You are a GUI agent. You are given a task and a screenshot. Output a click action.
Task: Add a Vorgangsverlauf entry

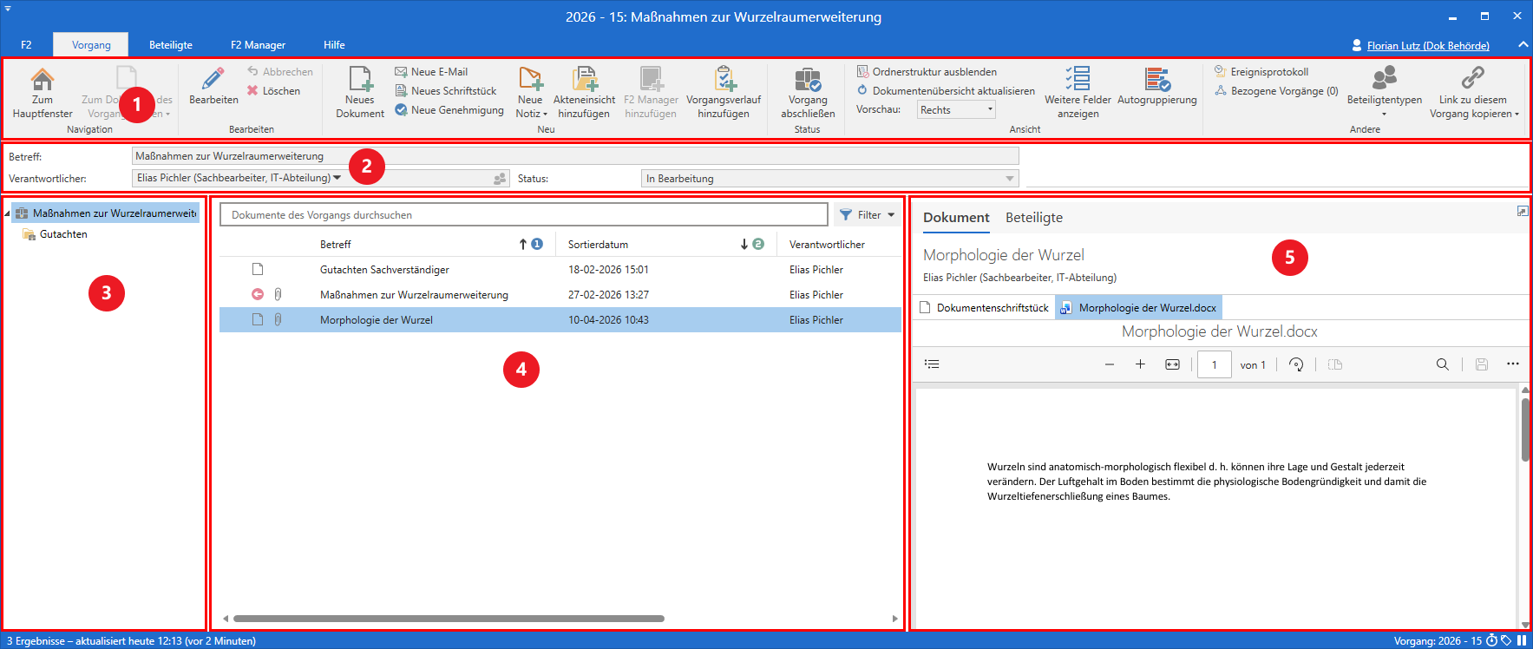pyautogui.click(x=724, y=93)
